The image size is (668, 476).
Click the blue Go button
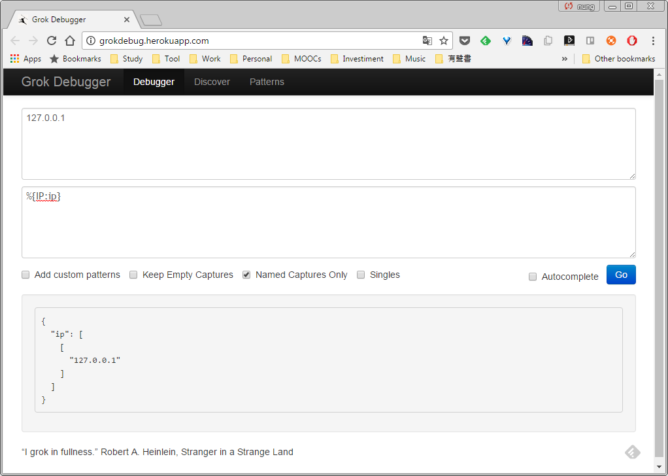[621, 275]
